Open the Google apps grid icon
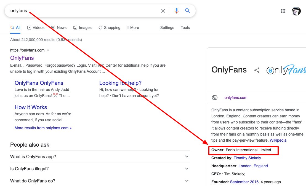Viewport: 306px width, 186px height. 283,11
